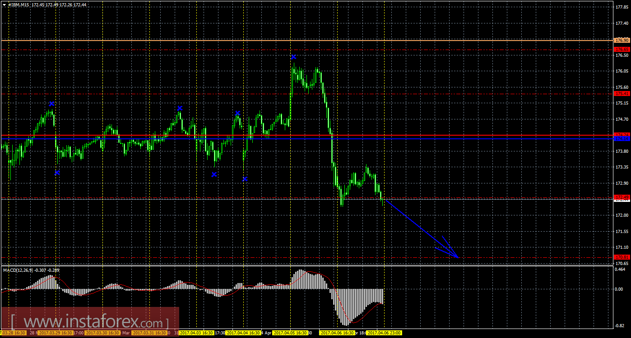Select the 2017.03.29 16:30 date marker

click(x=56, y=333)
